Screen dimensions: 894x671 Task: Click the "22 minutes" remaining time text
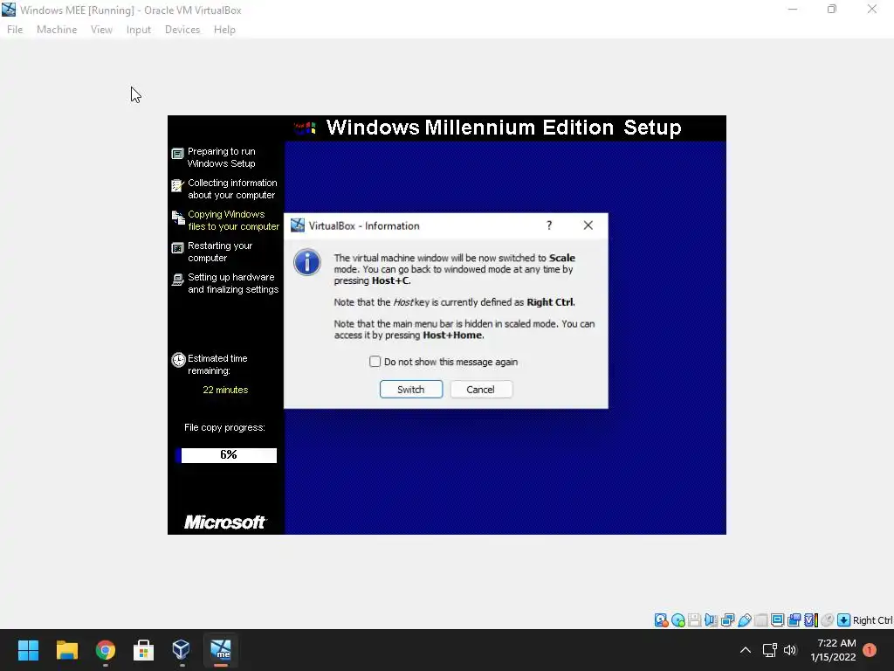[x=225, y=390]
